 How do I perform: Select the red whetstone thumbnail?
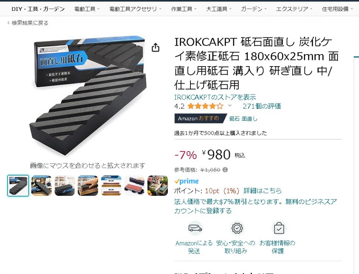134,186
